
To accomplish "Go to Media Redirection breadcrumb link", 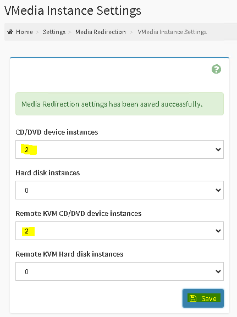I will (101, 32).
